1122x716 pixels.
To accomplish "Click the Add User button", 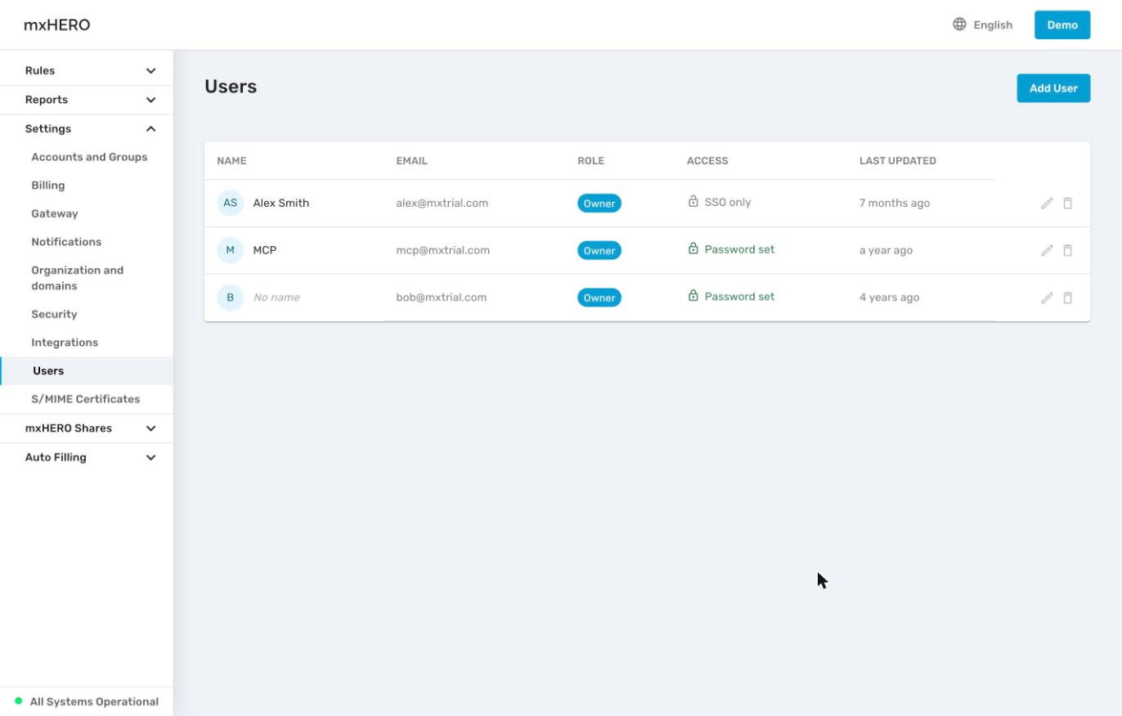I will [1053, 88].
